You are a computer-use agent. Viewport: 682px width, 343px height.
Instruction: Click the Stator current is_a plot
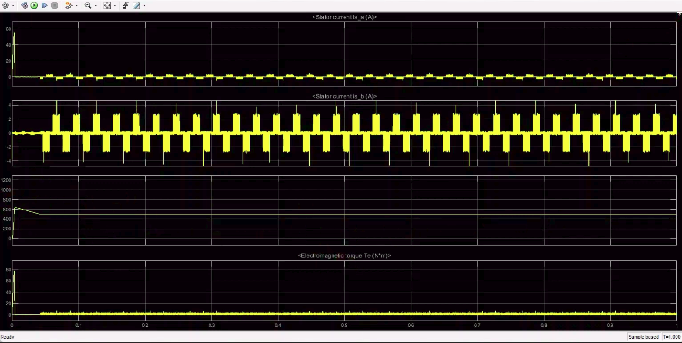pos(344,54)
